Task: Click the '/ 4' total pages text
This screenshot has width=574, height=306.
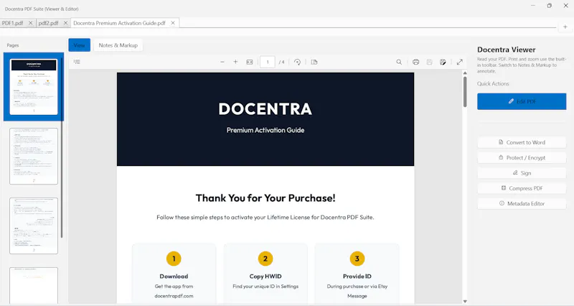Action: [x=281, y=62]
